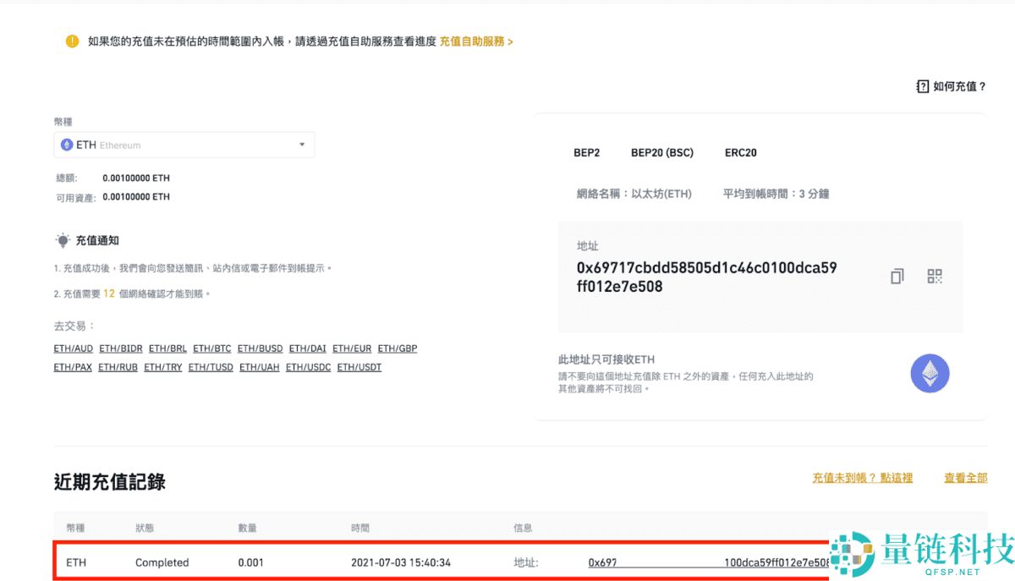The height and width of the screenshot is (581, 1015).
Task: Open the 充值自助服務 link
Action: click(472, 41)
